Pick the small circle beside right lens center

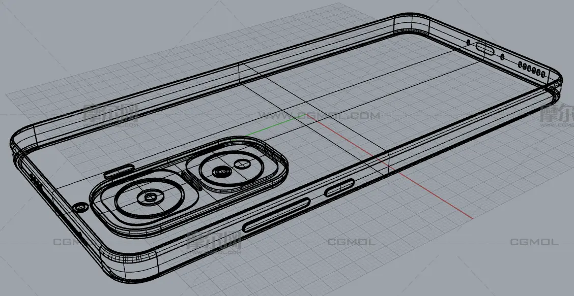pos(241,164)
